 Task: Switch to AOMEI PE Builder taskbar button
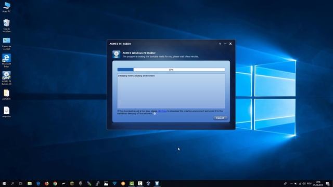pos(157,183)
